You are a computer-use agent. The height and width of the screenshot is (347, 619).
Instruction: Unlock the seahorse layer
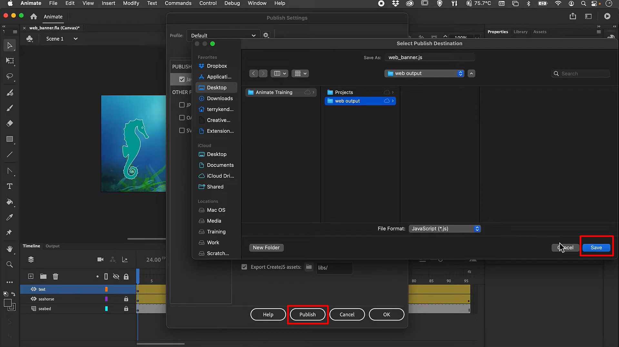[x=126, y=299]
